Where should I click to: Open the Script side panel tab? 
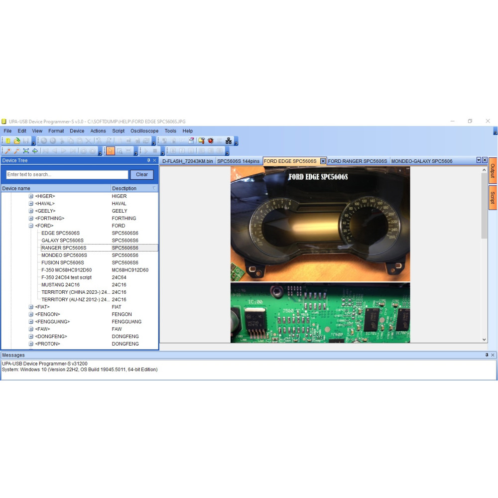[x=493, y=198]
